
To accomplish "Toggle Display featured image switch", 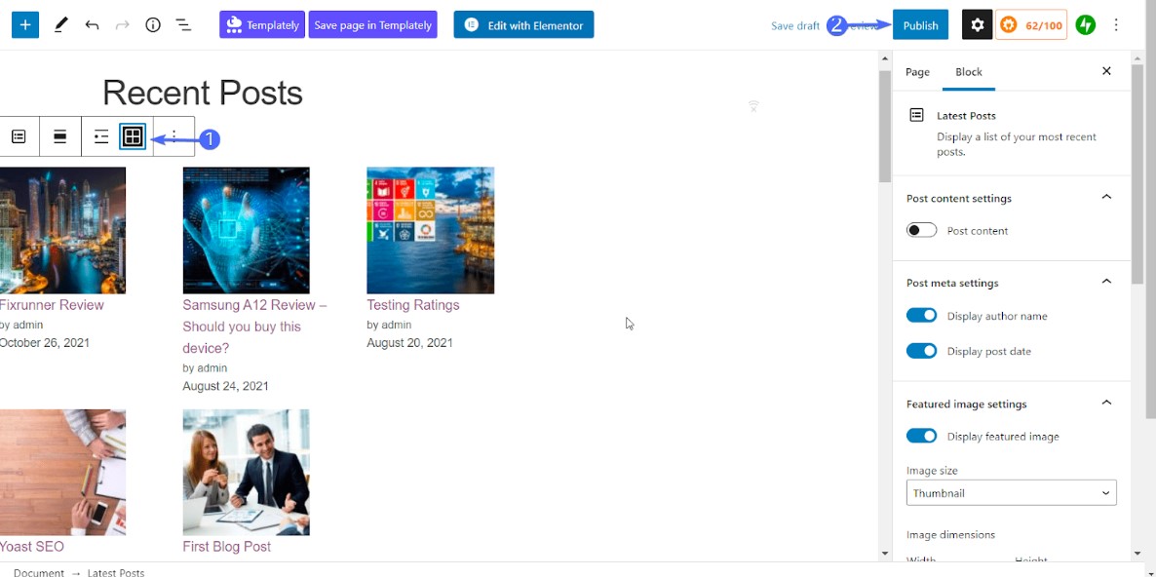I will click(921, 437).
